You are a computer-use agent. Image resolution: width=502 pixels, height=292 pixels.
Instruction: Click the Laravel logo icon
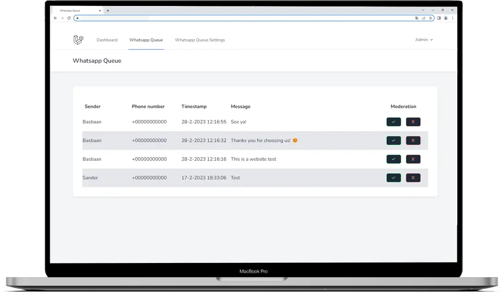pos(78,40)
